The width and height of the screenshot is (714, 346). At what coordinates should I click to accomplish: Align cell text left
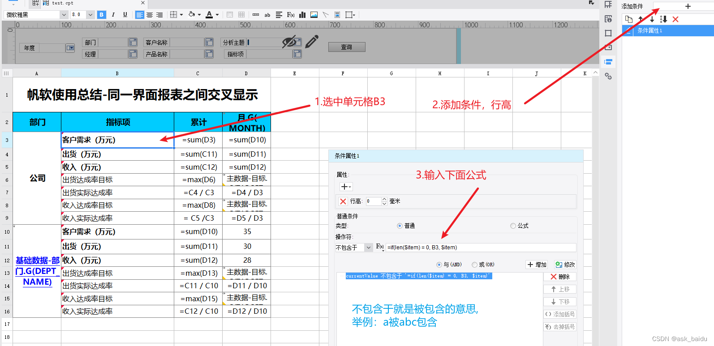[x=140, y=15]
